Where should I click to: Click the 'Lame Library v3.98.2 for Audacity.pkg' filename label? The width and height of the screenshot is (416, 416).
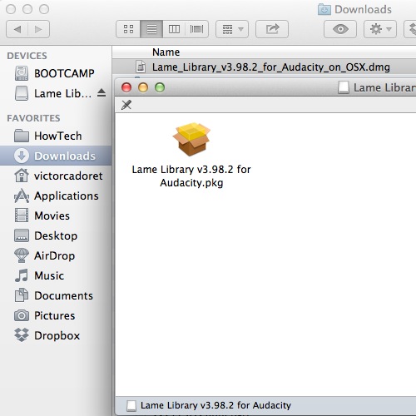191,176
